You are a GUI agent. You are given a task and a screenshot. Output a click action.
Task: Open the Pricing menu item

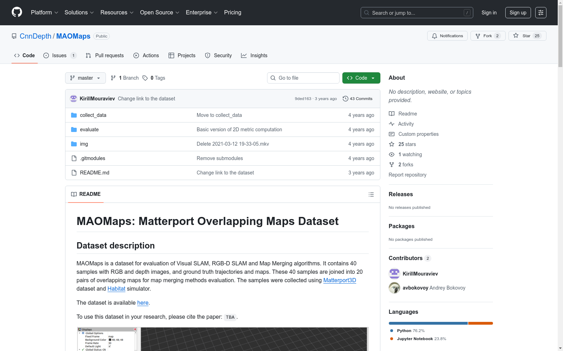pos(233,12)
